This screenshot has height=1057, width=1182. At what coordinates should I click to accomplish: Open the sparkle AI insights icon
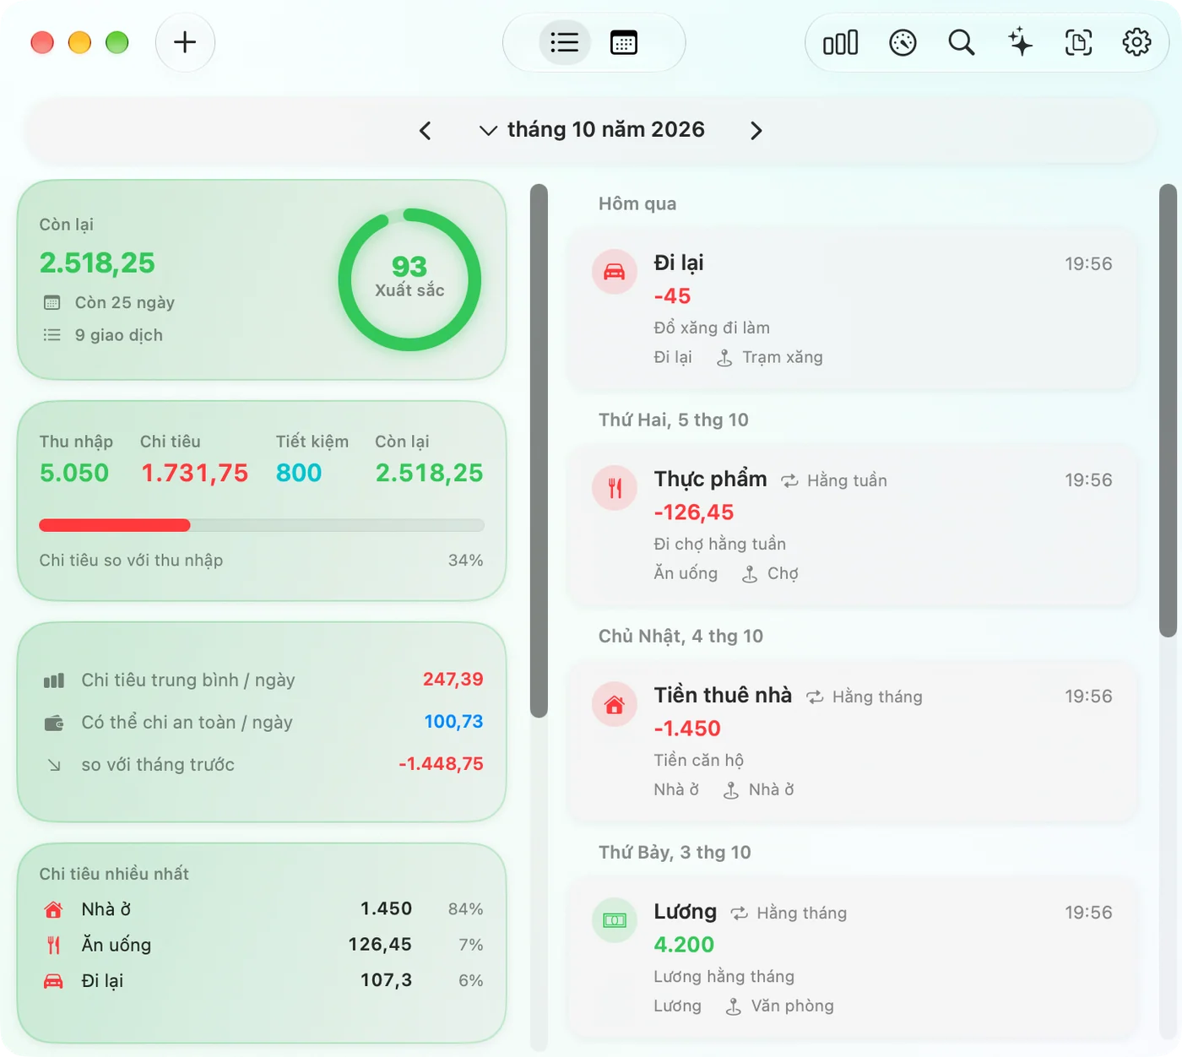coord(1020,42)
